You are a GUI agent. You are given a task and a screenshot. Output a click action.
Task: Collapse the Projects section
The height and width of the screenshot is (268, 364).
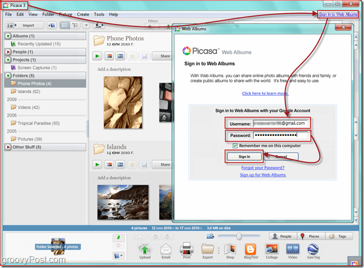coord(8,60)
